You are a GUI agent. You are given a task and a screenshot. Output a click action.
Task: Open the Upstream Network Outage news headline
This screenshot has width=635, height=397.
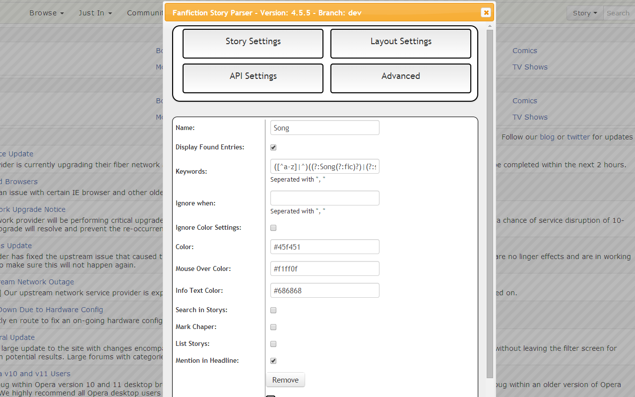click(37, 282)
